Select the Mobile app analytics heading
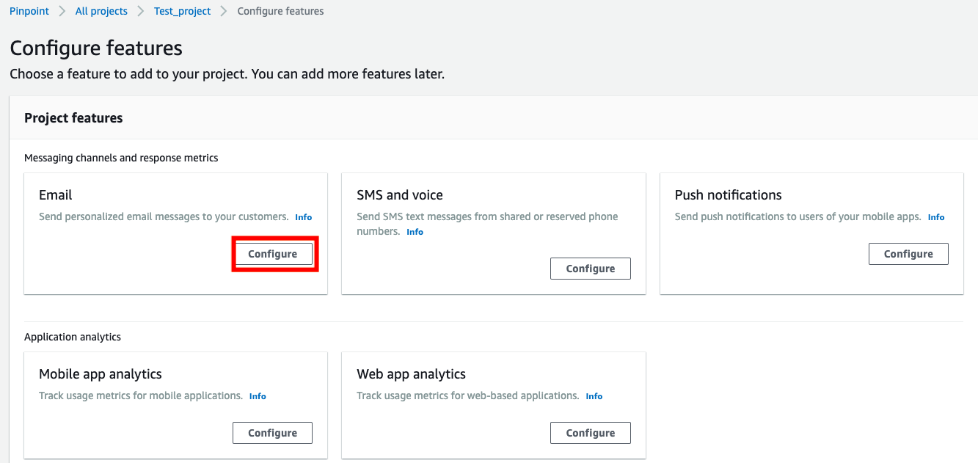This screenshot has height=463, width=978. click(x=101, y=374)
